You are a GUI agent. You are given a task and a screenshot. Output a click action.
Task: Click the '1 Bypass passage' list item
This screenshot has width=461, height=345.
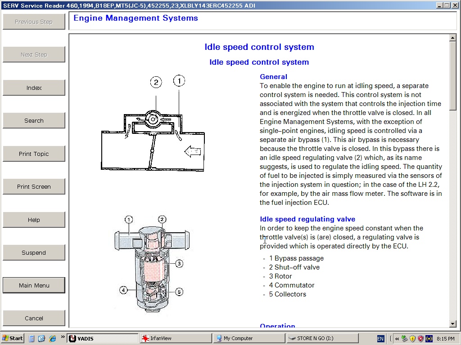point(296,258)
